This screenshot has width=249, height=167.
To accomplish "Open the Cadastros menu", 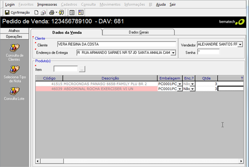I will click(69, 5).
